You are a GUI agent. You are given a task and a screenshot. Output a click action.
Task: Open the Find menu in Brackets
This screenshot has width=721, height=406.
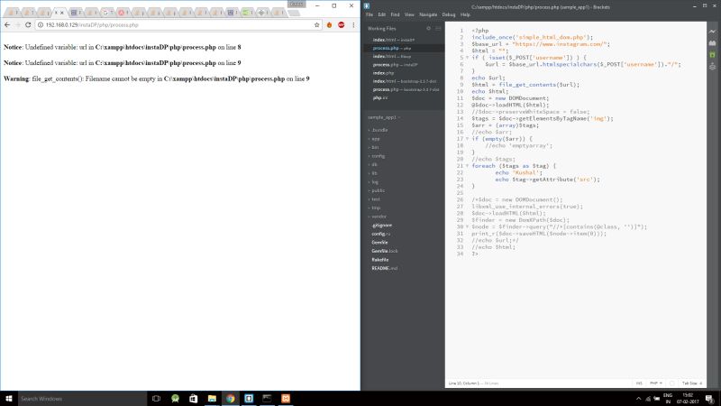pos(395,14)
